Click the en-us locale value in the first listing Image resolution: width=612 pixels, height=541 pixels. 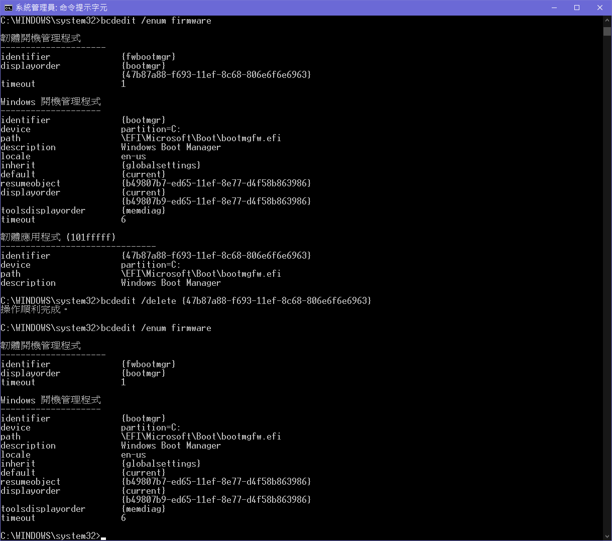pos(134,156)
